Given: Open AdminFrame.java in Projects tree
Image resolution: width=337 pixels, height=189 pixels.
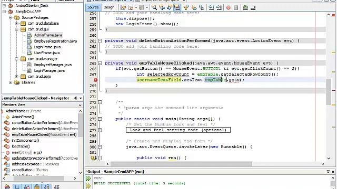Looking at the screenshot, I should point(48,35).
